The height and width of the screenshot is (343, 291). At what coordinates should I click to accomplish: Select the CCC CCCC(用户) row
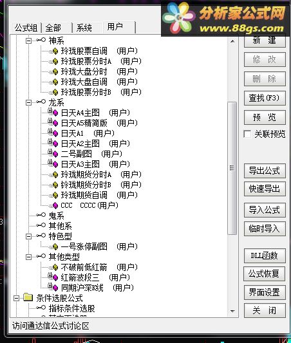tap(89, 205)
